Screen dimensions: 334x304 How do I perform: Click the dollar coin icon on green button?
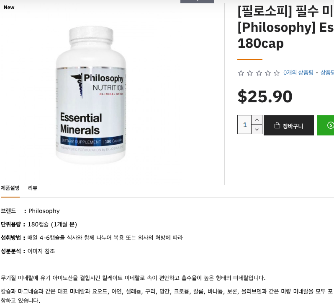pyautogui.click(x=330, y=125)
